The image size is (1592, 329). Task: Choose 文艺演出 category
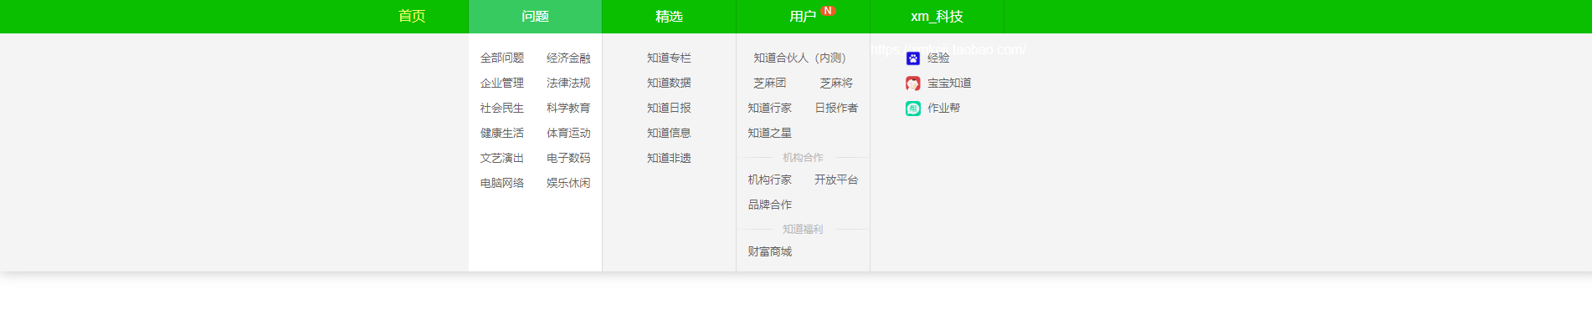(x=502, y=158)
